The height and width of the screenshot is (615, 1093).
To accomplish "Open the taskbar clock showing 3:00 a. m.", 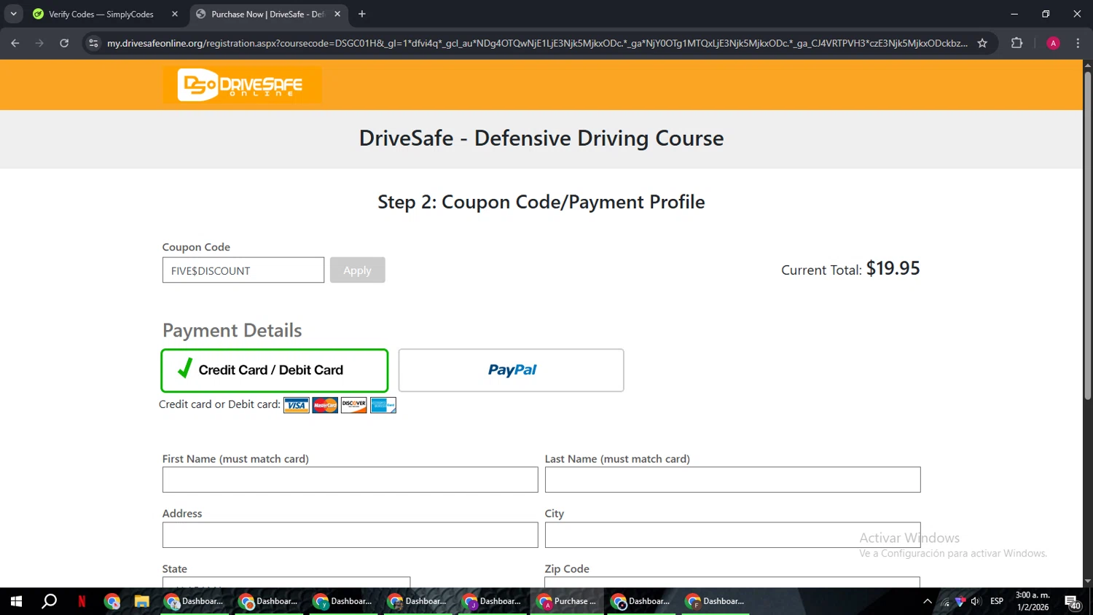I will point(1033,601).
